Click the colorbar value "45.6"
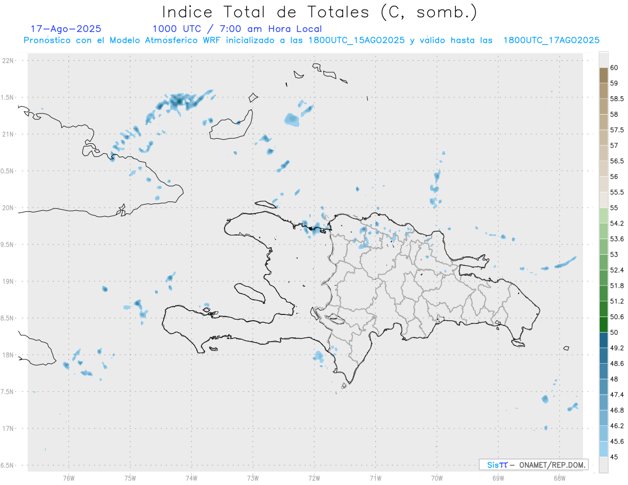 (x=617, y=441)
